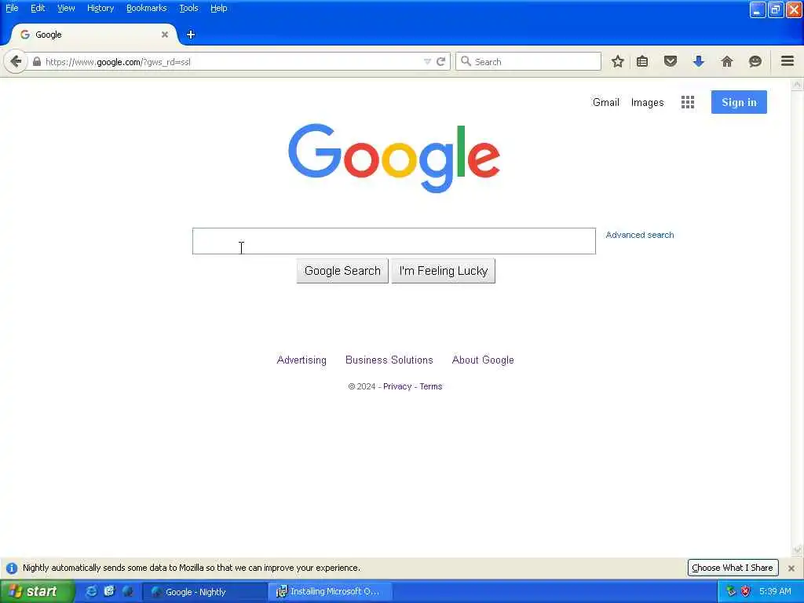
Task: Open the View menu
Action: pos(66,8)
